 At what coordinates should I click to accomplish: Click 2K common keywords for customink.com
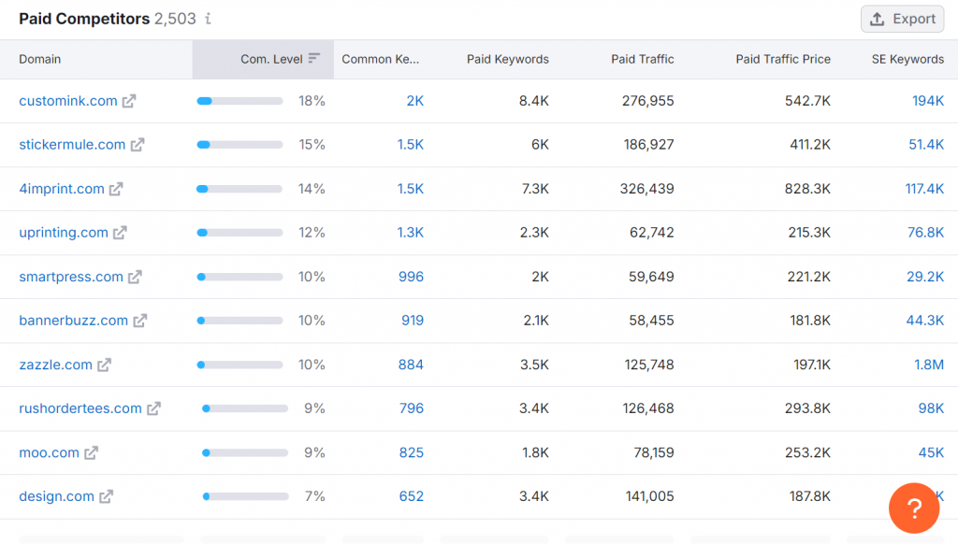pyautogui.click(x=414, y=101)
